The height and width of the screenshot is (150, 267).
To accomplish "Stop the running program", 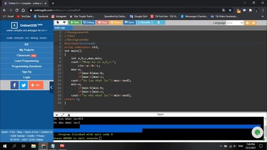I will 102,22.
